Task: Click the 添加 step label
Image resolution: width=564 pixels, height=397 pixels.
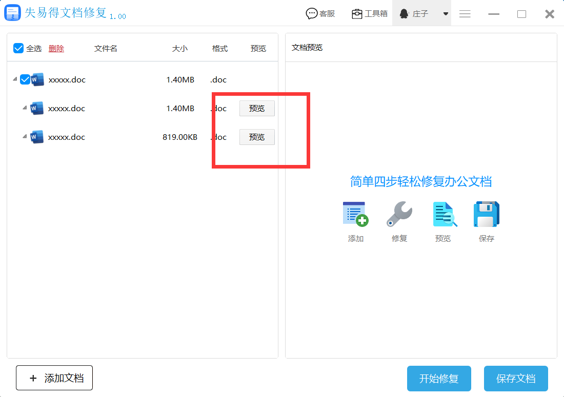Action: tap(356, 239)
